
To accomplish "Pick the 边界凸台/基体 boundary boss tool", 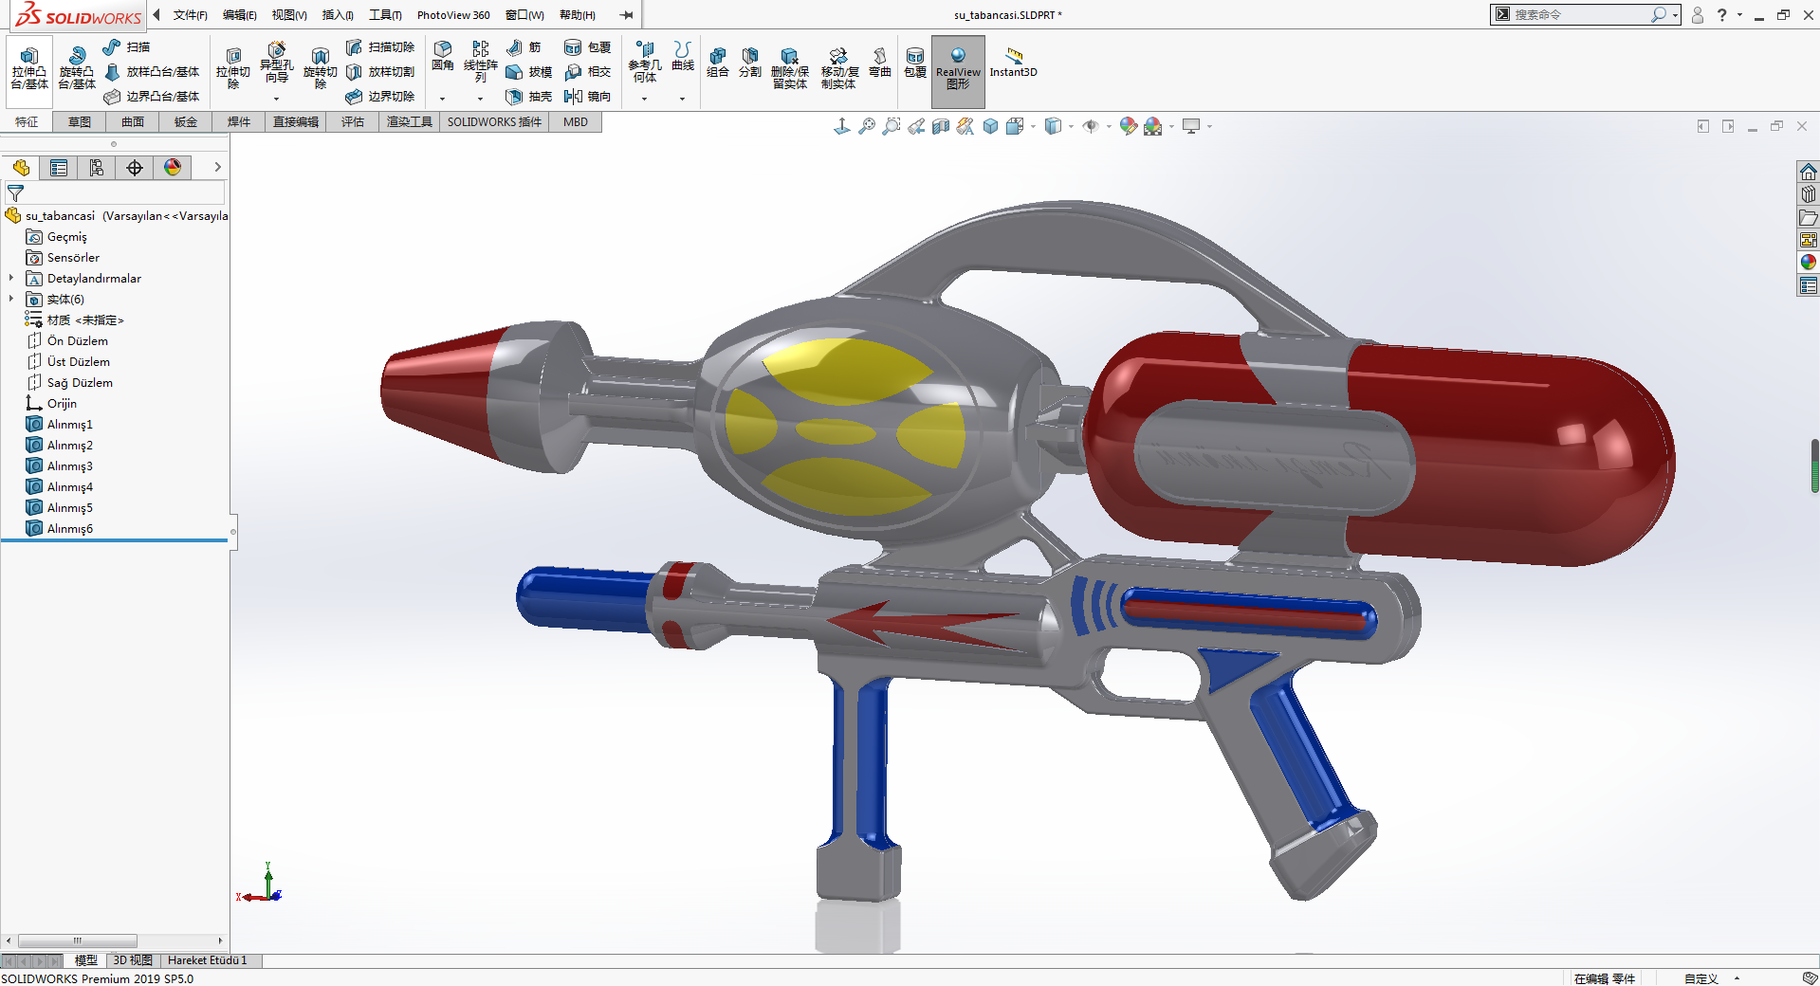I will (152, 97).
